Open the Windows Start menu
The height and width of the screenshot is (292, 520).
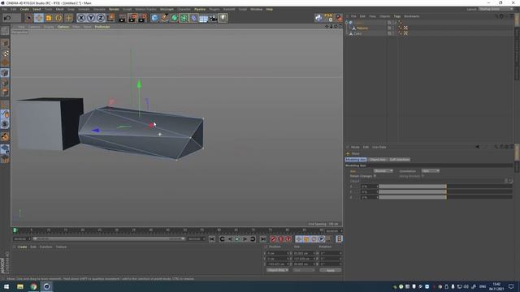click(6, 286)
